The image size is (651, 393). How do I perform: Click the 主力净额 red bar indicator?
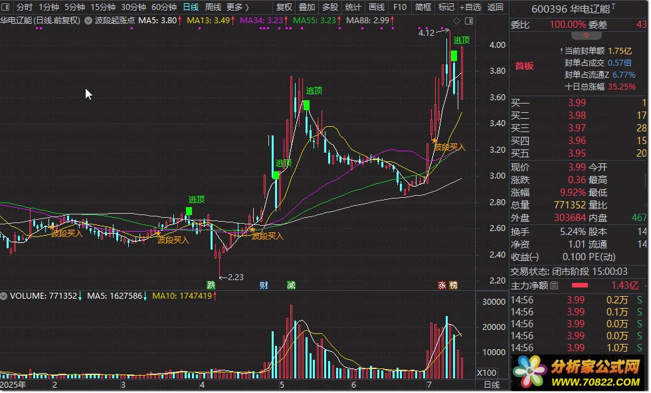[x=579, y=285]
